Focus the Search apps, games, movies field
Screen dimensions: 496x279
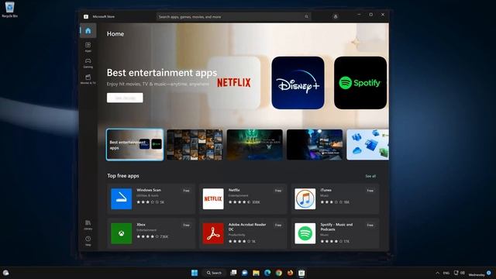[x=233, y=17]
